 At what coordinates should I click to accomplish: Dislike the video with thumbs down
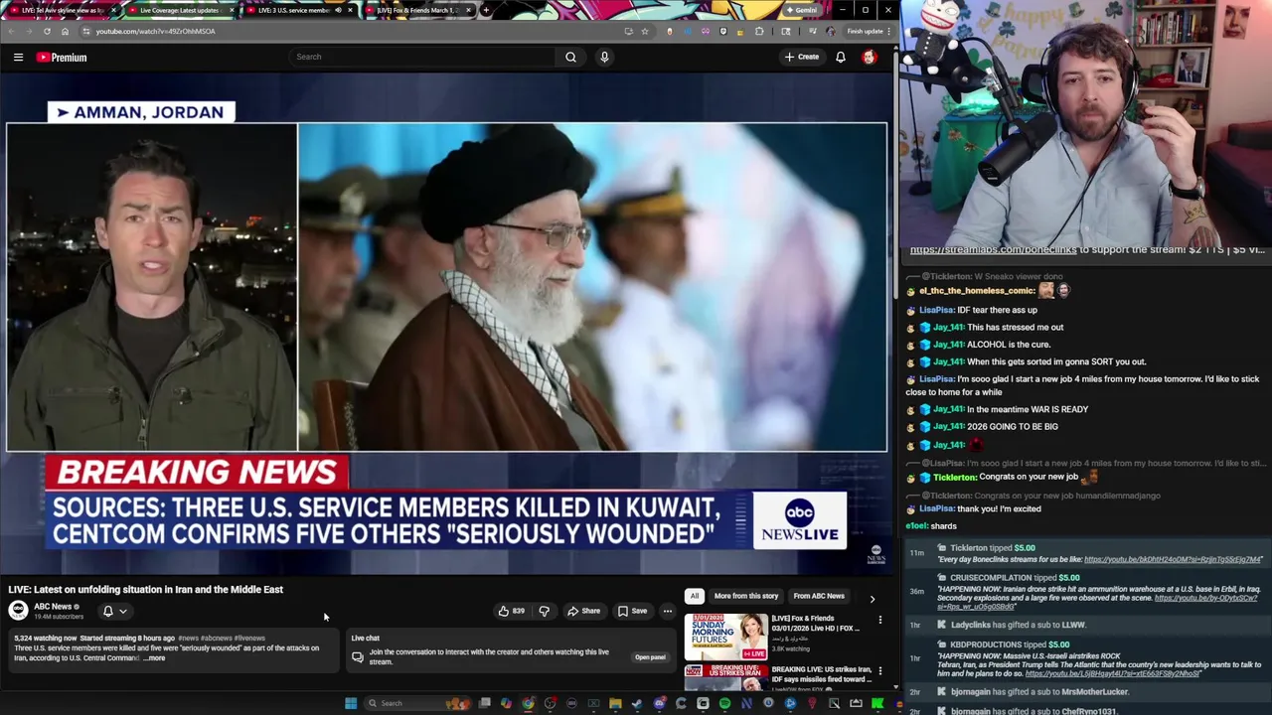point(544,611)
